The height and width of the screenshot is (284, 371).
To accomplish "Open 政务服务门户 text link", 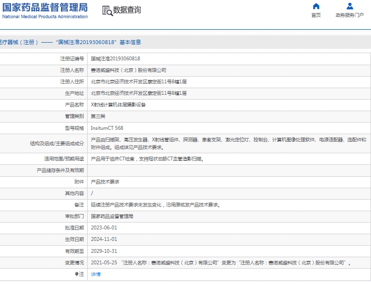I will (350, 15).
